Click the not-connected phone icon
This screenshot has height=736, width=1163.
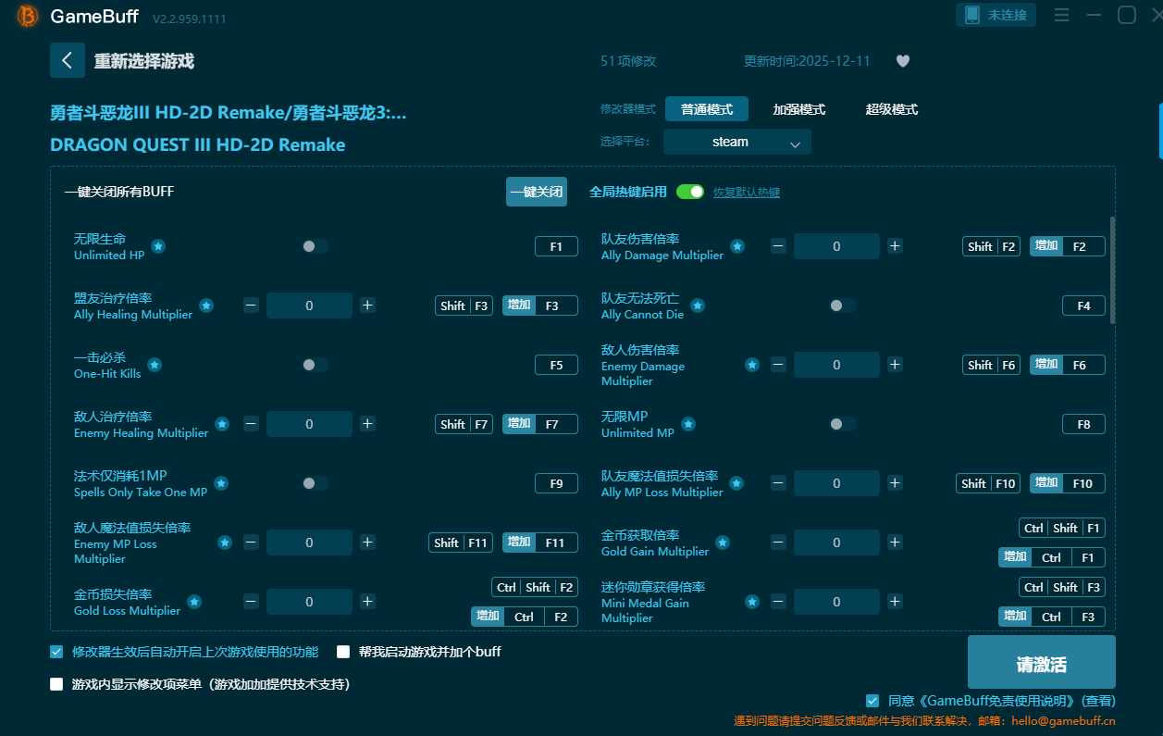(972, 15)
